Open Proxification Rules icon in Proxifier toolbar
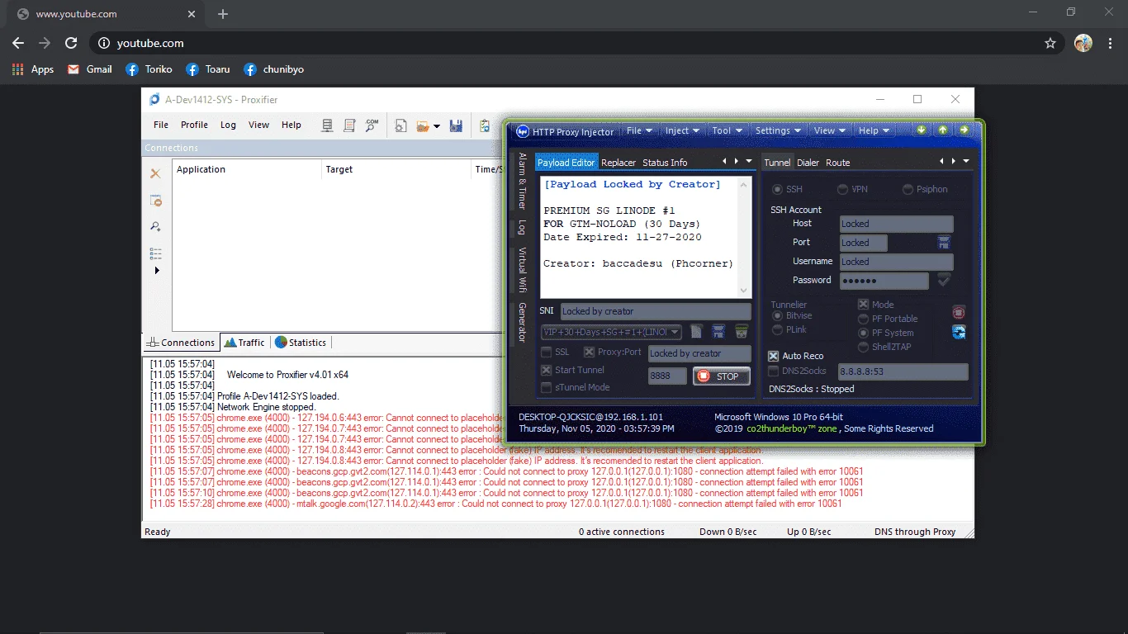Screen dimensions: 1128x634 (x=349, y=125)
